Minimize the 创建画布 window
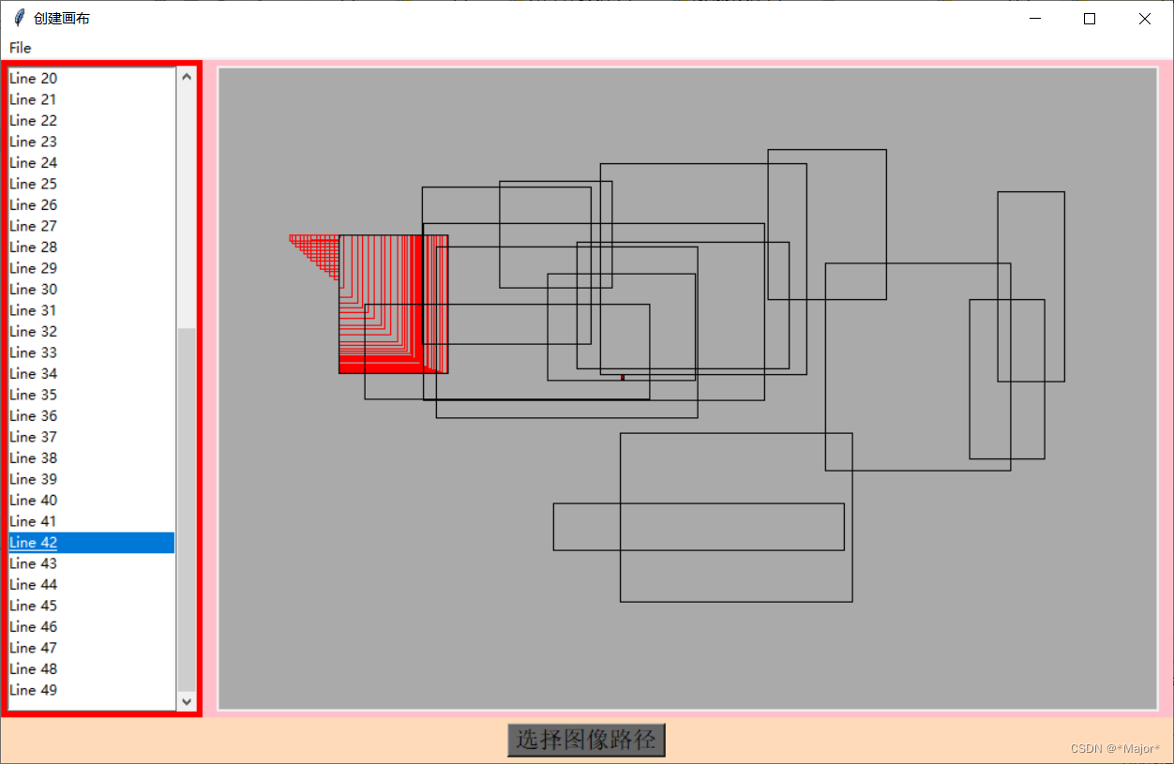The image size is (1174, 764). (x=1035, y=19)
